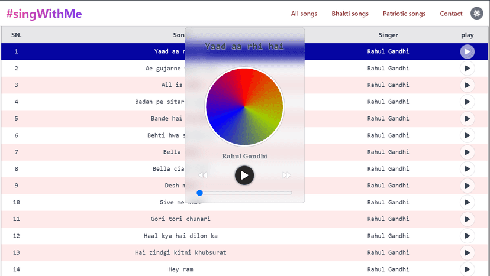Open the Contact page
Screen dimensions: 490x276
451,14
